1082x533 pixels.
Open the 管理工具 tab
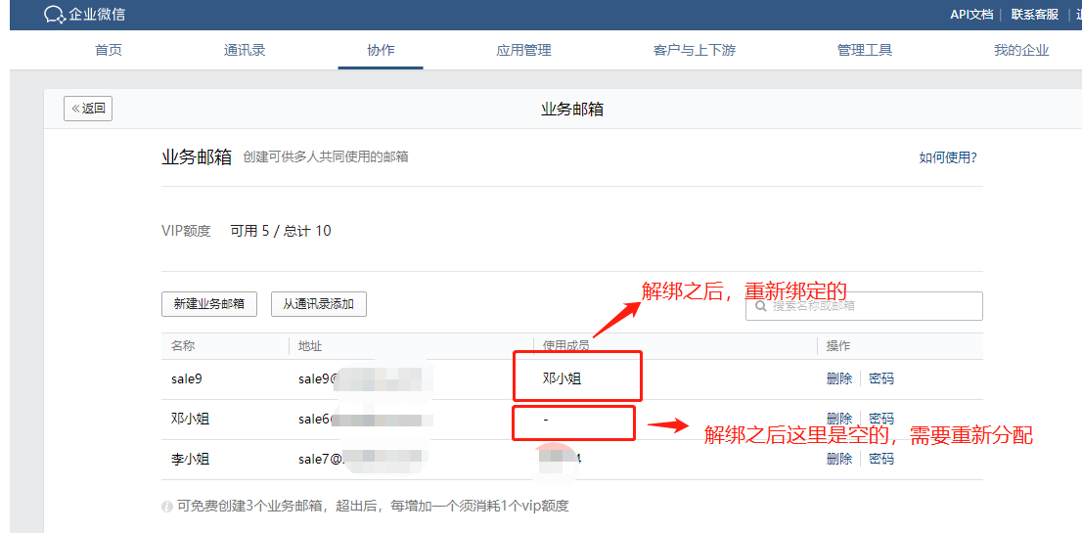tap(864, 50)
